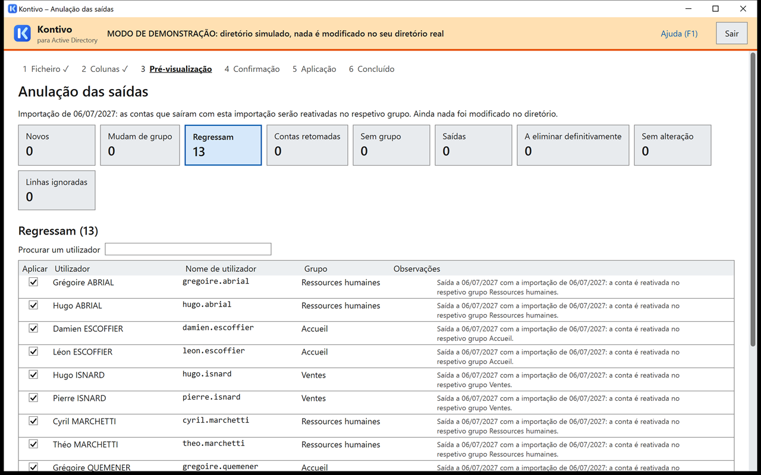
Task: Go to step 2 Colunas
Action: click(105, 69)
